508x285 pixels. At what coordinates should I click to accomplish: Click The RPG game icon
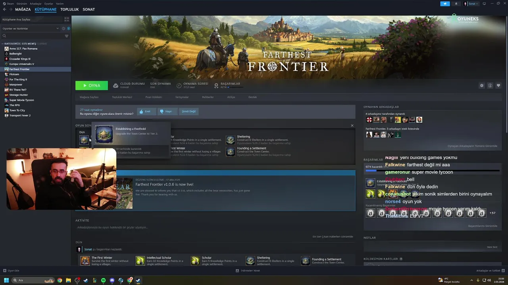[6, 105]
